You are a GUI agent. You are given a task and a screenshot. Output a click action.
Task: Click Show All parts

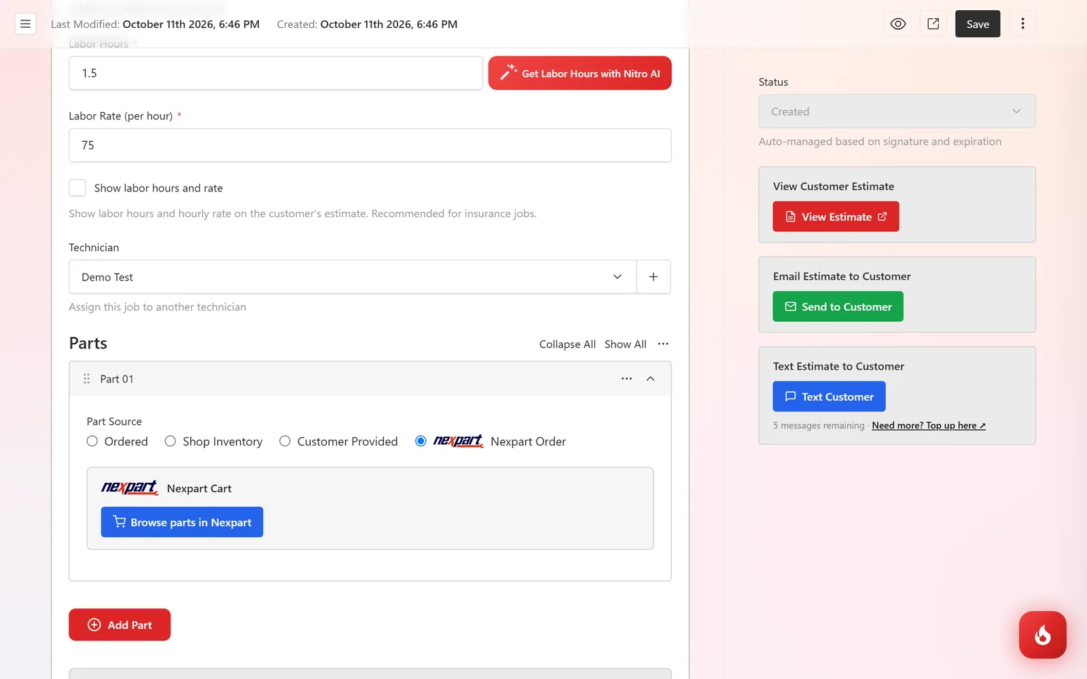click(626, 344)
